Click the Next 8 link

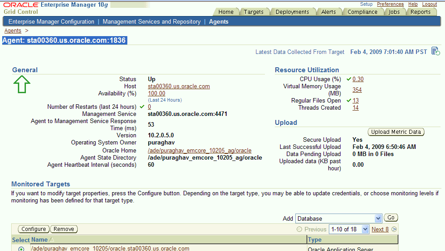pyautogui.click(x=380, y=229)
